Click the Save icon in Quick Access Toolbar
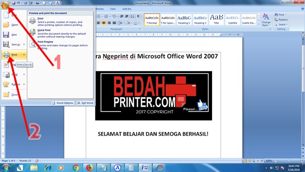 [13, 3]
